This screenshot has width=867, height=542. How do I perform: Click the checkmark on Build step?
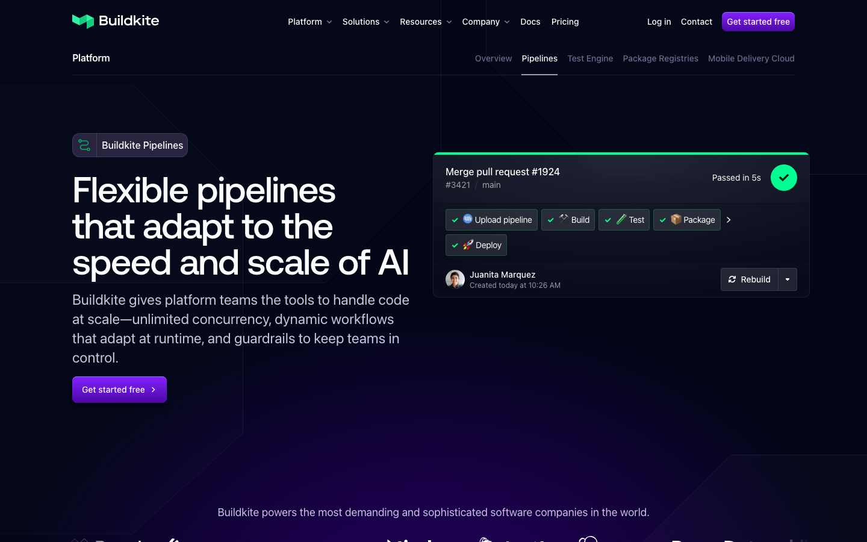point(551,220)
